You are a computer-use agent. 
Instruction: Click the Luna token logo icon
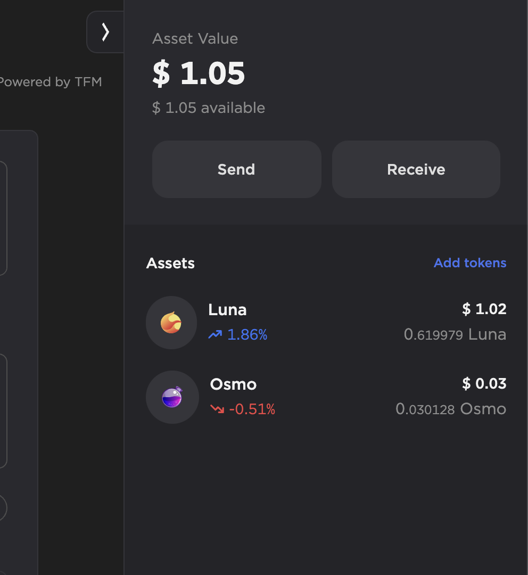pyautogui.click(x=171, y=323)
